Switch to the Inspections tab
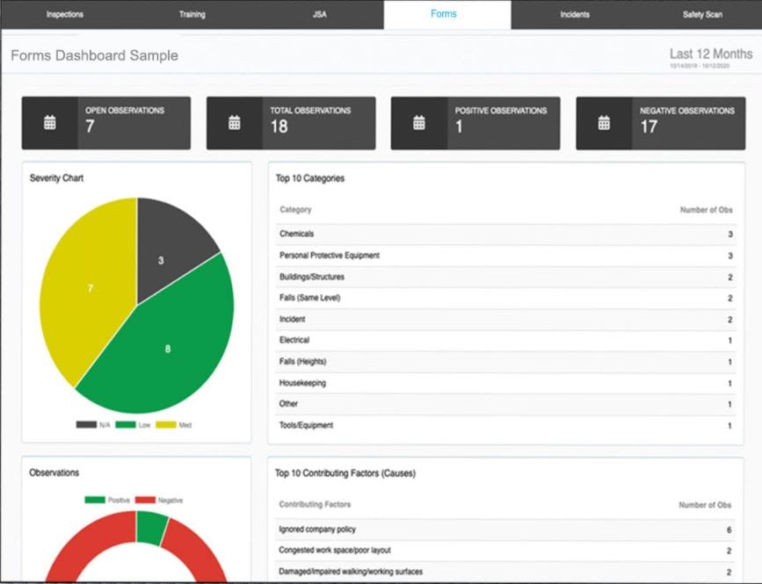 tap(65, 14)
